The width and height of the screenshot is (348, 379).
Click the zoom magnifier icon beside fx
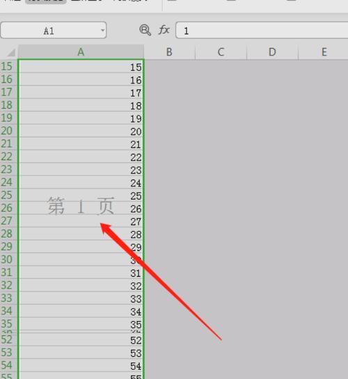click(145, 30)
